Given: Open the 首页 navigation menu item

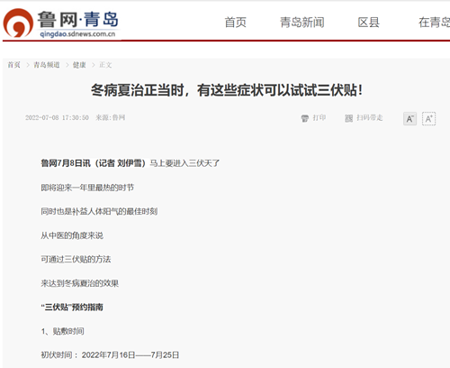Looking at the screenshot, I should point(236,23).
